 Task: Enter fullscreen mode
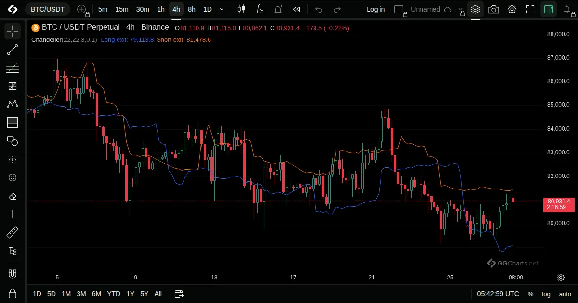530,9
